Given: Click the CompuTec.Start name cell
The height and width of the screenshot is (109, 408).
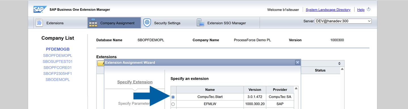Looking at the screenshot, I should [x=210, y=97].
